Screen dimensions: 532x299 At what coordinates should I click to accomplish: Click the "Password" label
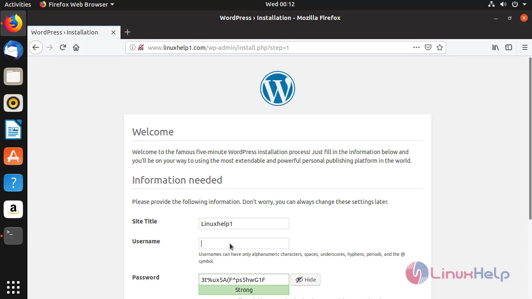click(145, 277)
